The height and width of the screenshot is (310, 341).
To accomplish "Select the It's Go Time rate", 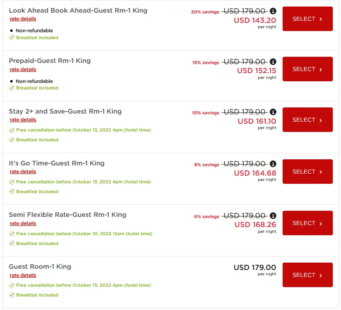I will point(307,172).
